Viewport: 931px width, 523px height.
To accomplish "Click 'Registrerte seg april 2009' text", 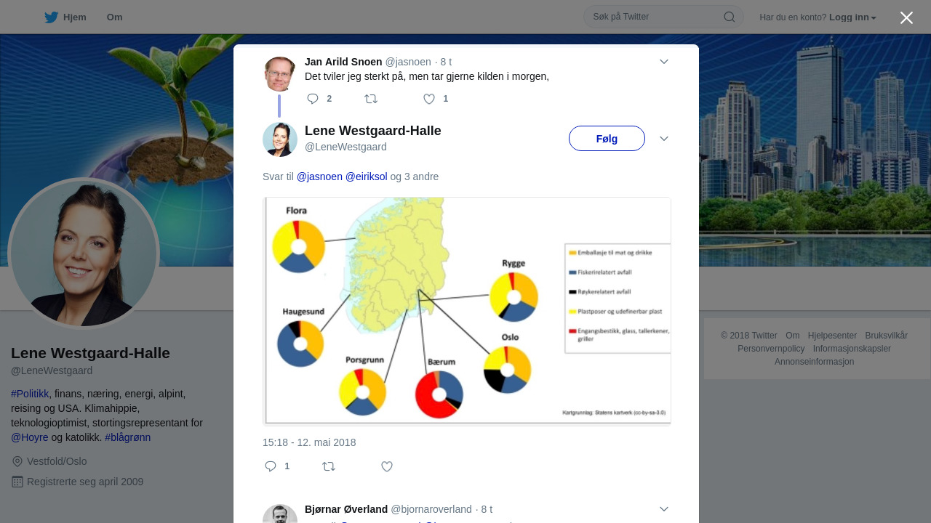I will coord(85,482).
